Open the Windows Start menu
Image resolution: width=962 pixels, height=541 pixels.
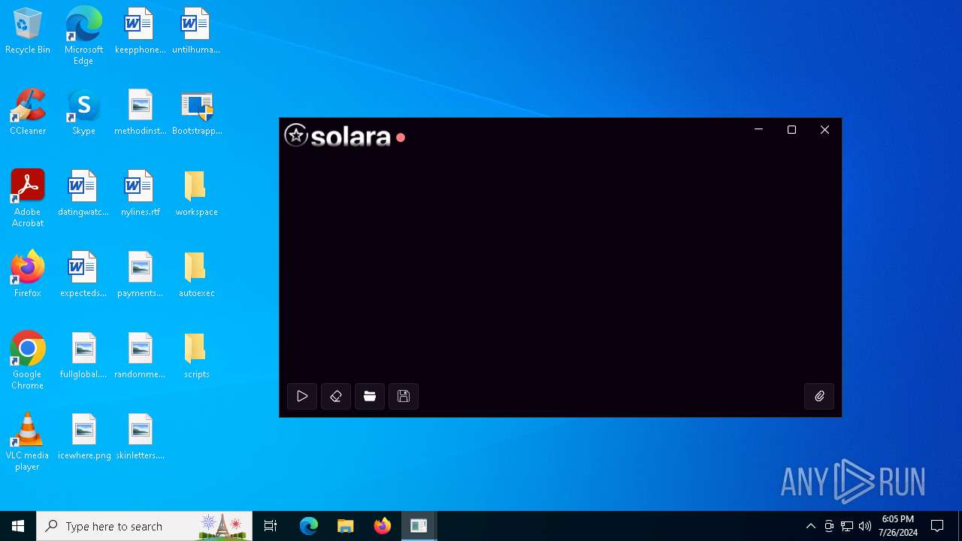click(x=18, y=526)
